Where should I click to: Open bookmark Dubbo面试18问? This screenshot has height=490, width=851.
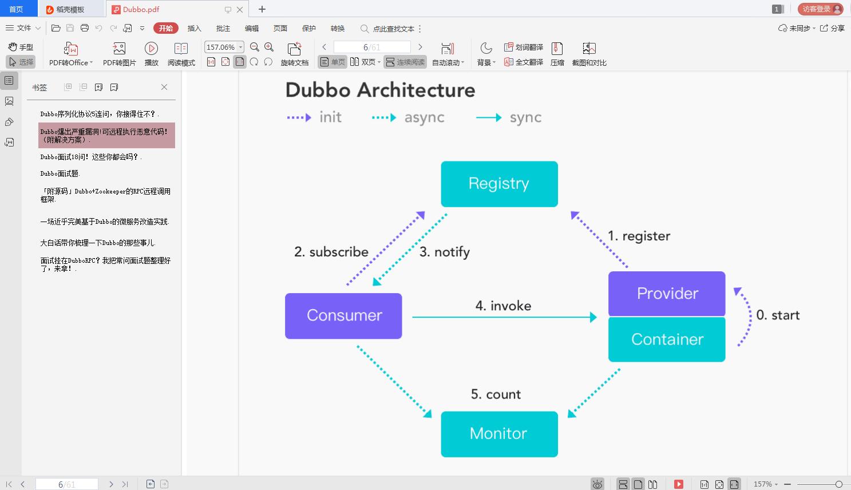pos(89,157)
